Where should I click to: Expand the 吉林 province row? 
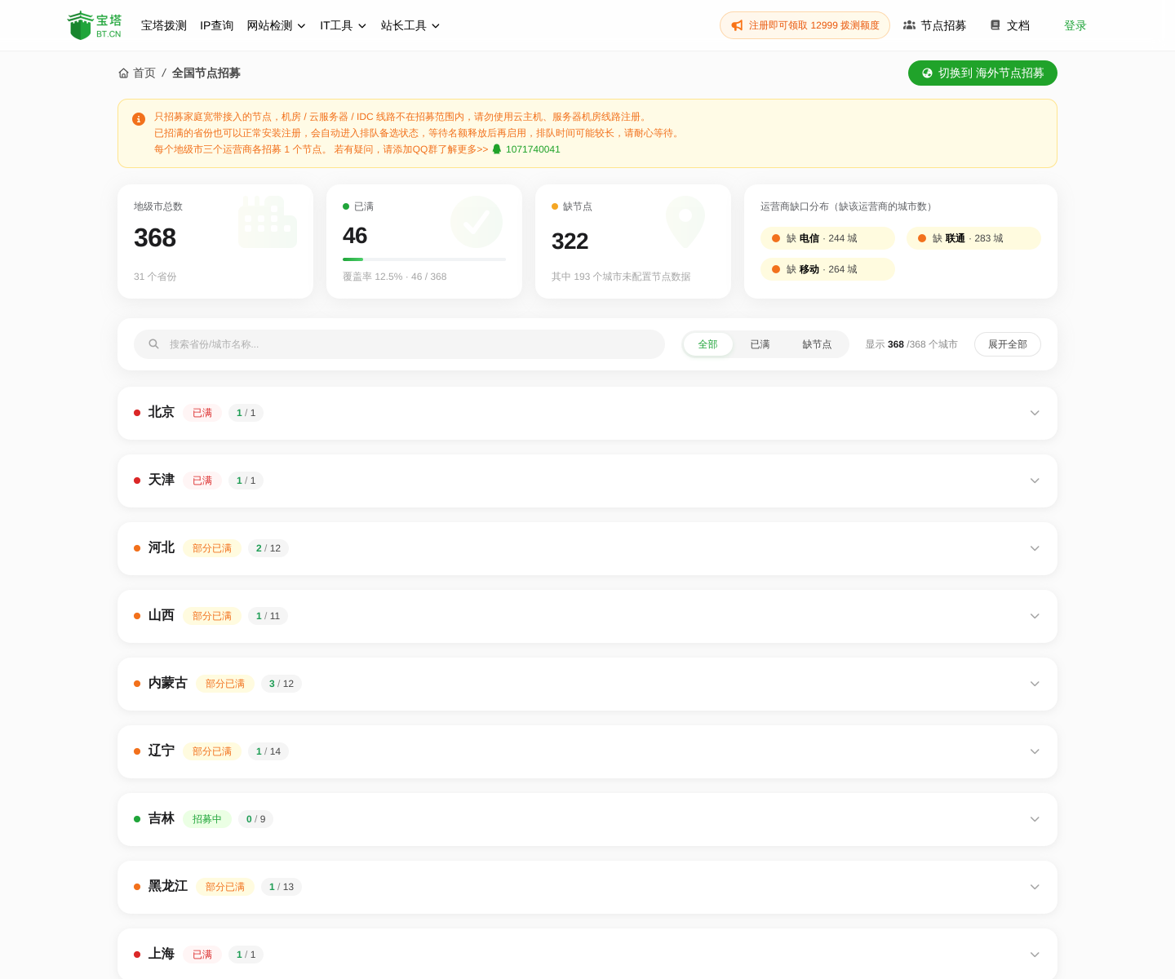point(587,819)
